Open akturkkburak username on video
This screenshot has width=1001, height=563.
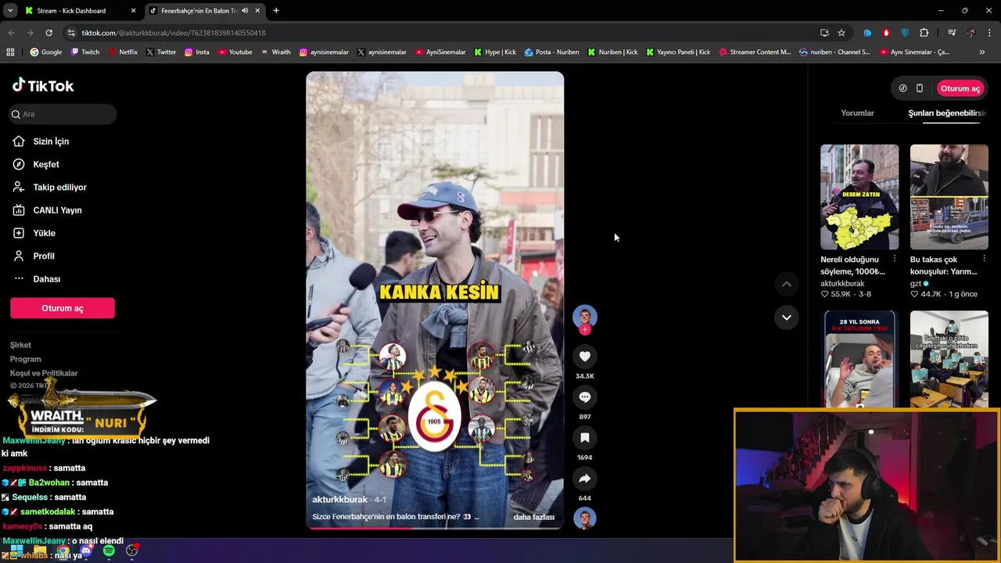coord(339,500)
